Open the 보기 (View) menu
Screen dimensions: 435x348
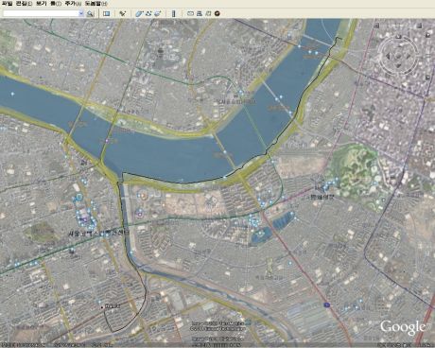click(x=41, y=3)
